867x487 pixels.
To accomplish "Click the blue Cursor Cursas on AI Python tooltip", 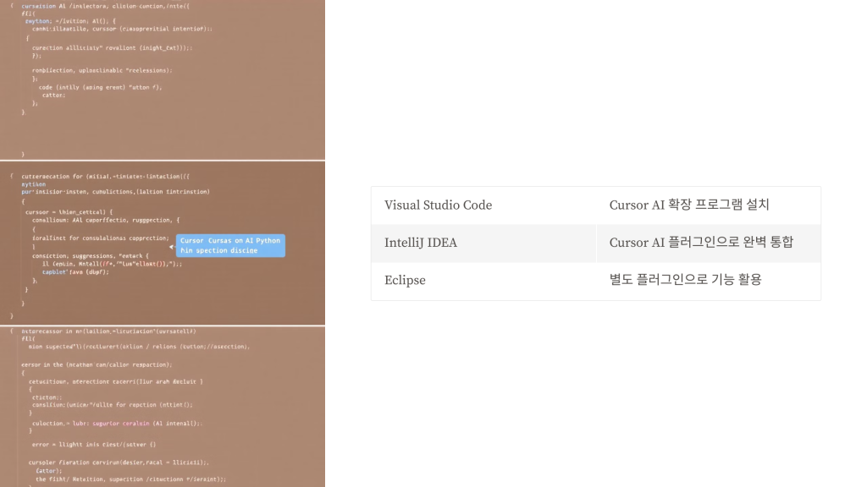I will point(230,246).
